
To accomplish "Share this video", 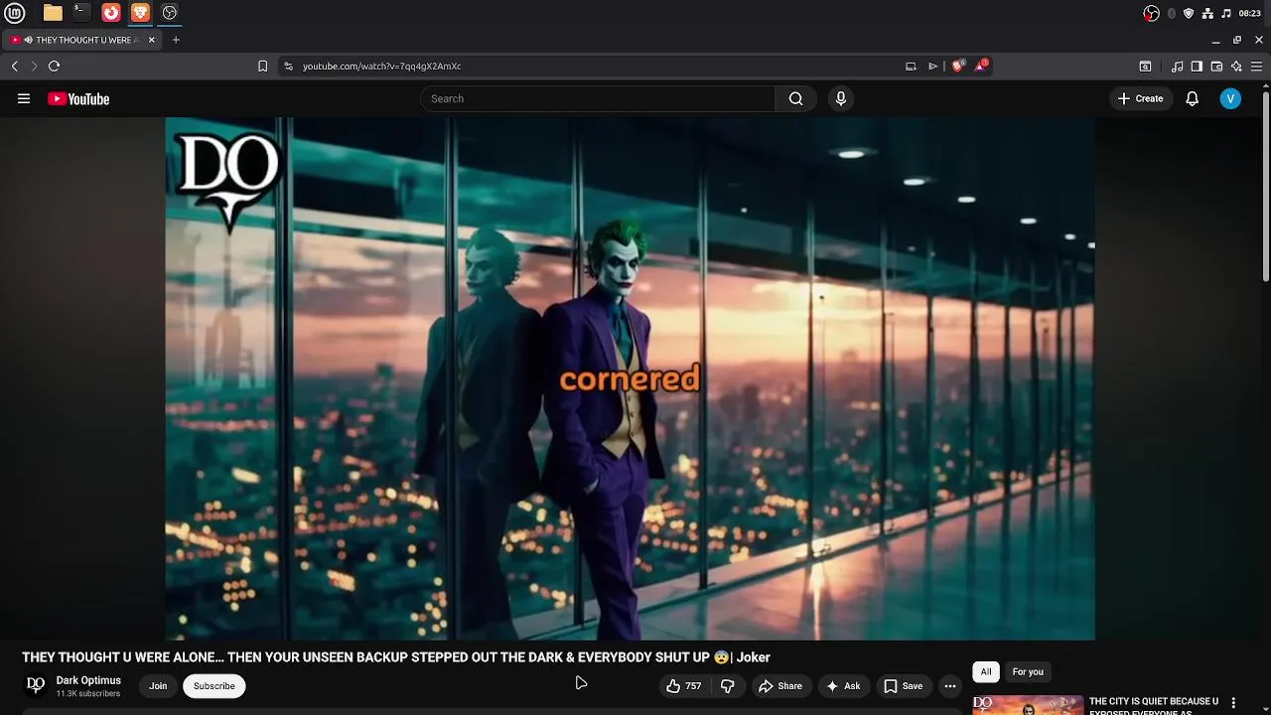I will 780,686.
